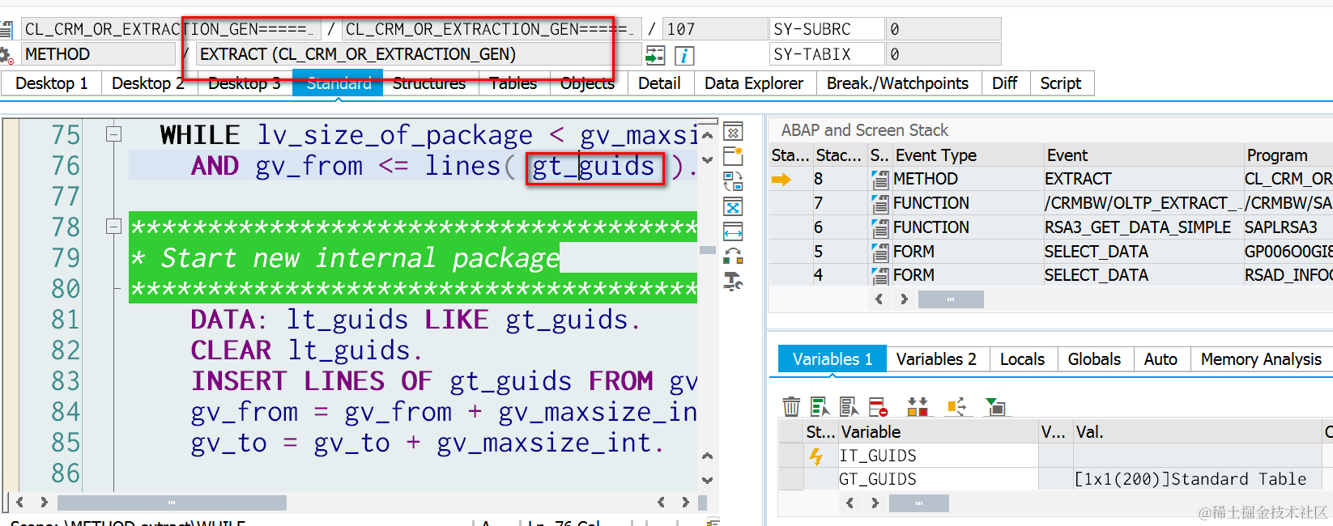The image size is (1333, 526).
Task: Click the code editor top scroll-down arrow
Action: pos(707,159)
